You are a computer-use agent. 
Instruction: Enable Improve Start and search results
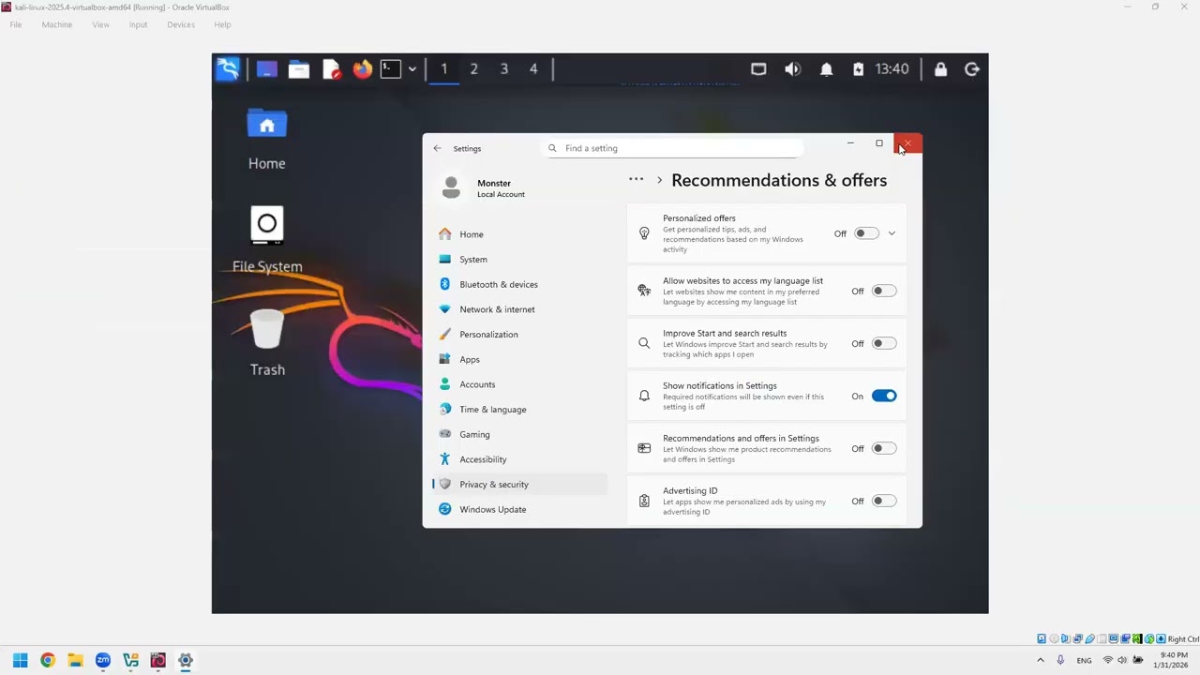point(884,343)
